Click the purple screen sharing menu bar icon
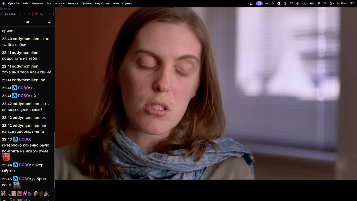Screen dimensions: 357x201 click(x=259, y=3)
